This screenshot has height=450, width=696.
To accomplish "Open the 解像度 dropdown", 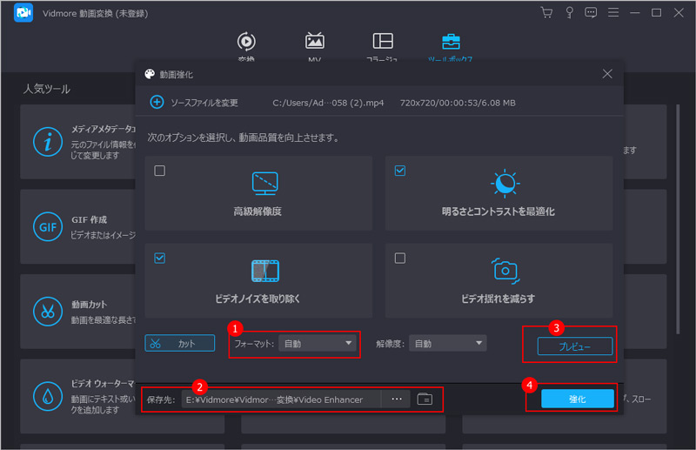I will [447, 344].
